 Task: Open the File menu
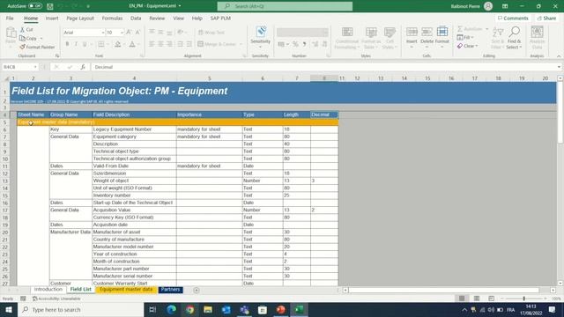pos(10,18)
